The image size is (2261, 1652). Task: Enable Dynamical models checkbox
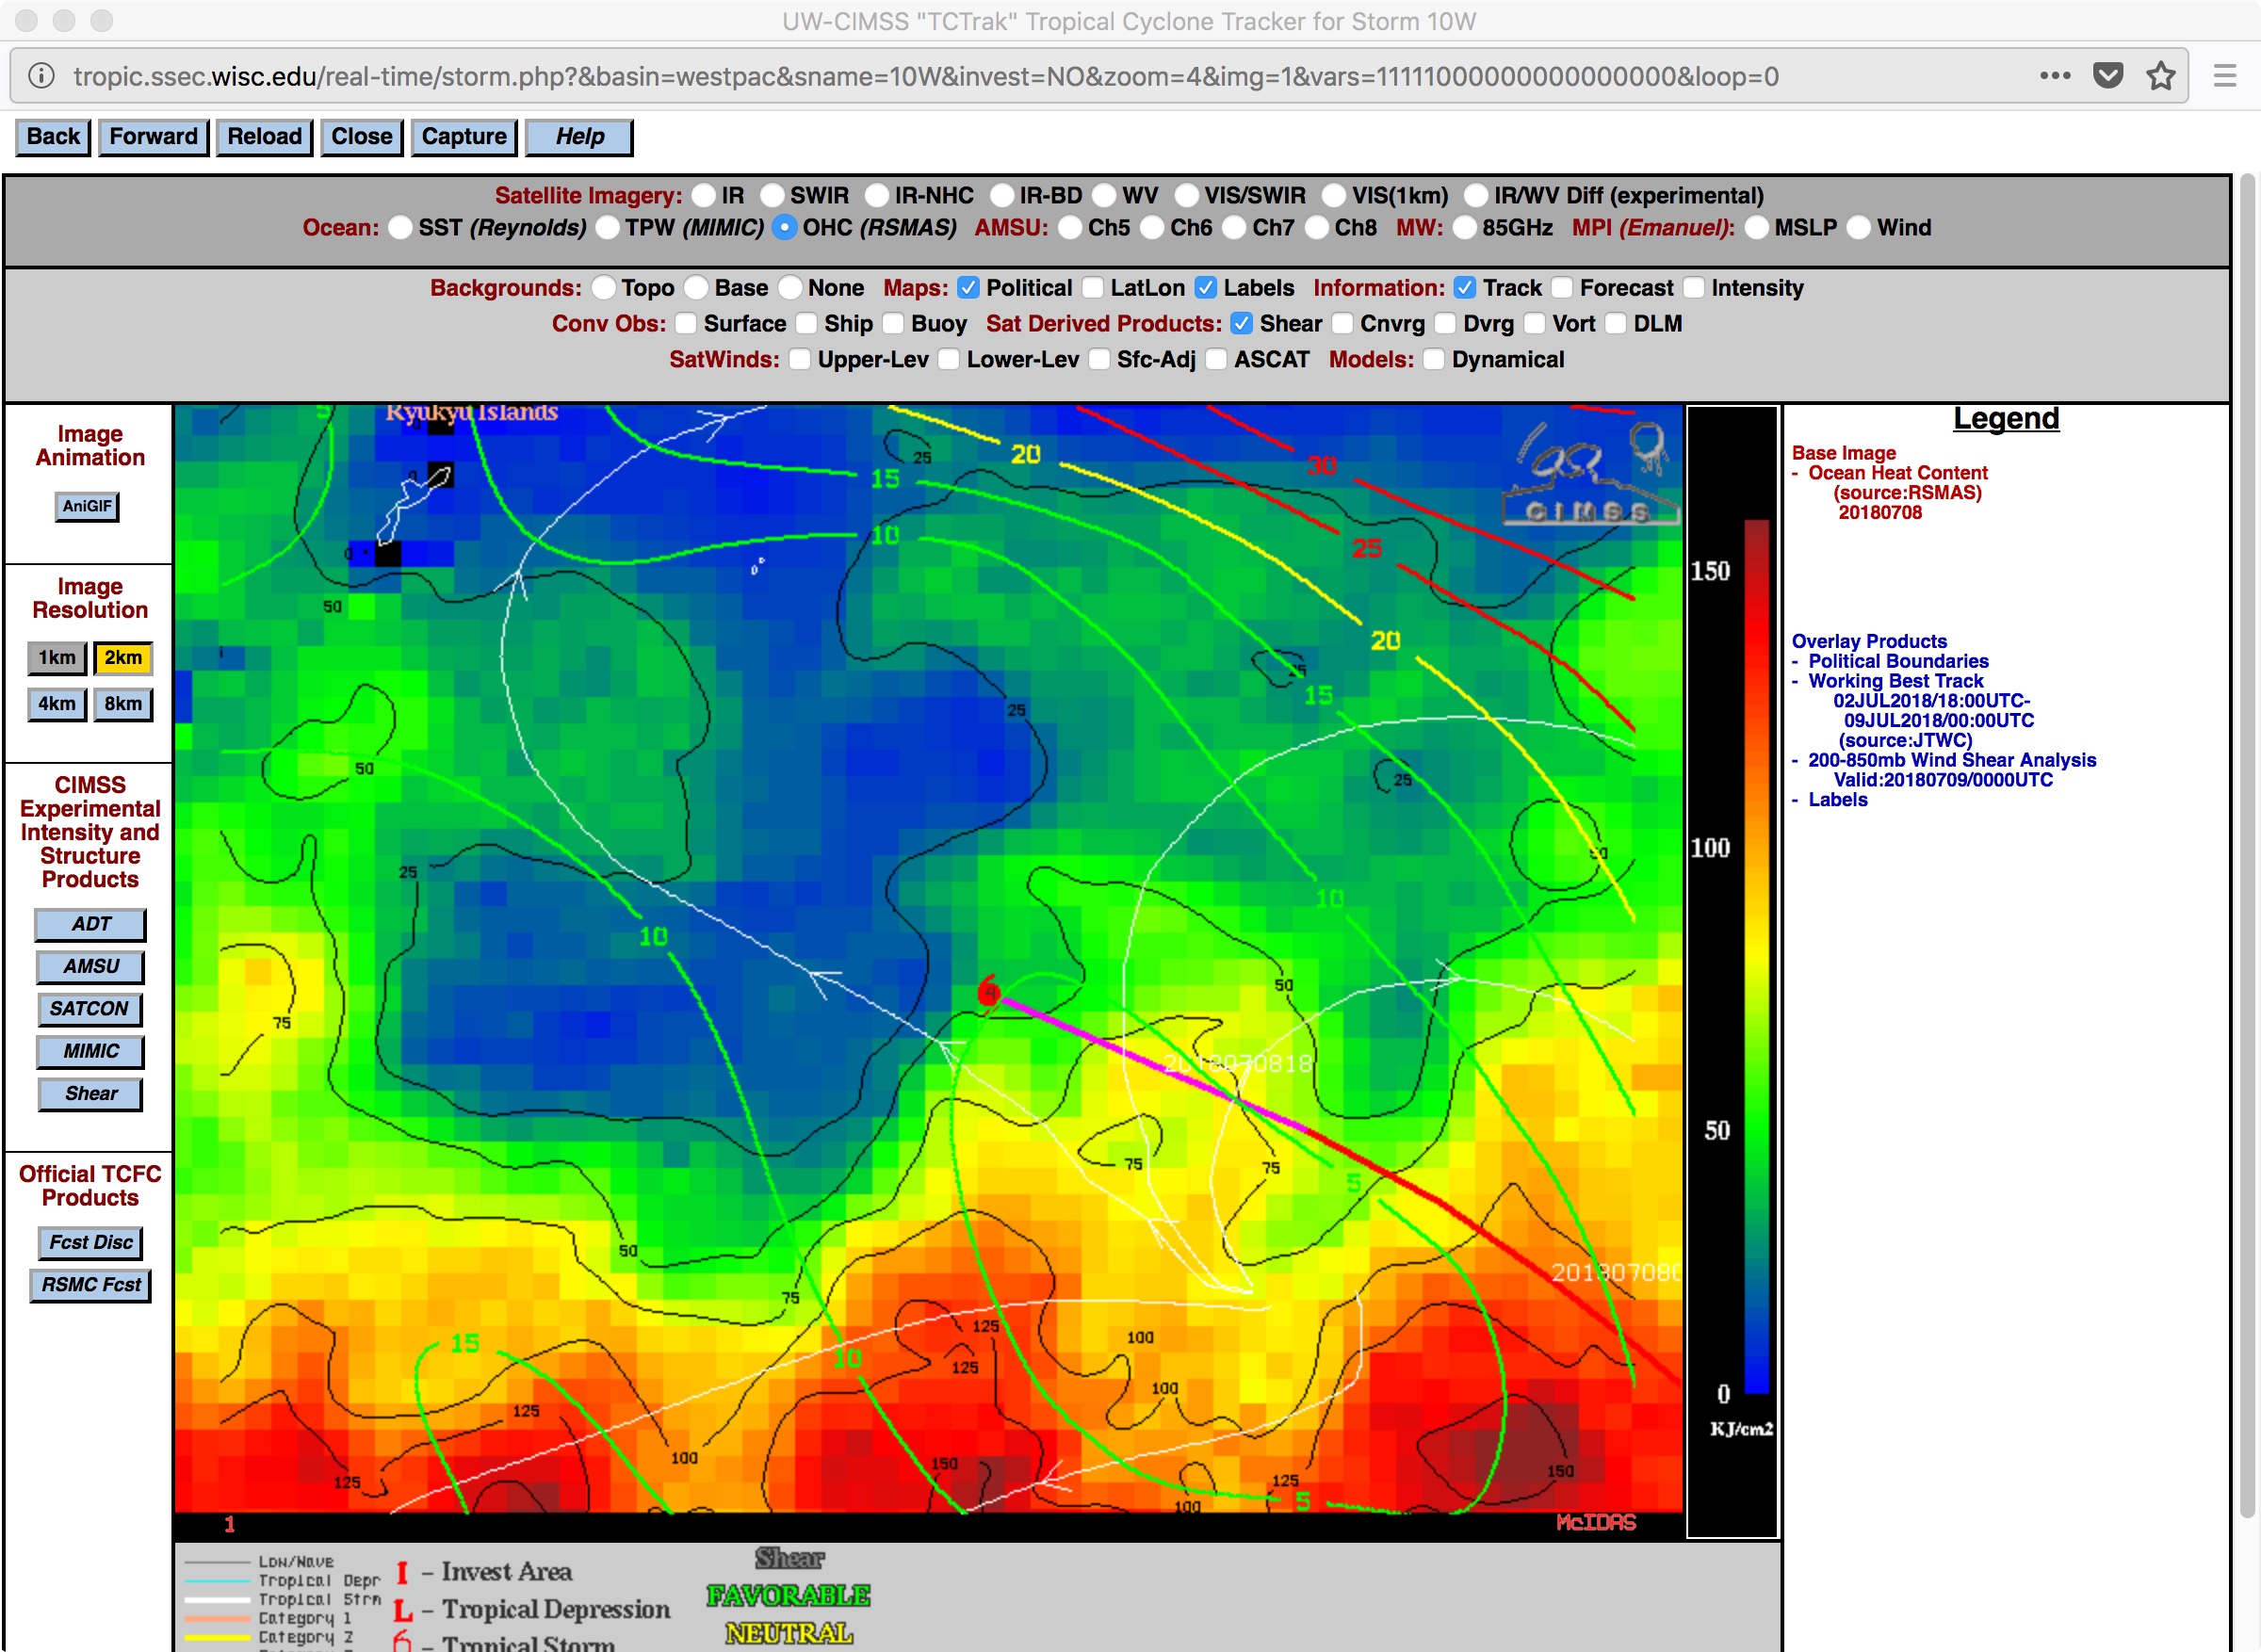pos(1434,360)
